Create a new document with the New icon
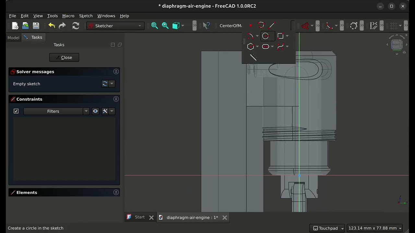The height and width of the screenshot is (233, 415). coord(15,26)
